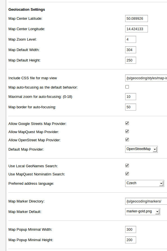Edit the Map Popup Minimal Width value
Image resolution: width=167 pixels, height=251 pixels.
pos(131,229)
